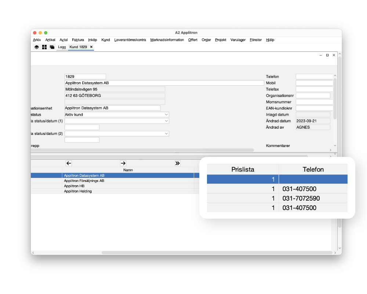Image resolution: width=367 pixels, height=294 pixels.
Task: Click the Ändrad datum field 2023-09-21
Action: 313,121
